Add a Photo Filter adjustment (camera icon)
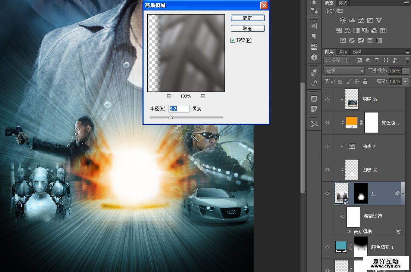 tap(365, 30)
